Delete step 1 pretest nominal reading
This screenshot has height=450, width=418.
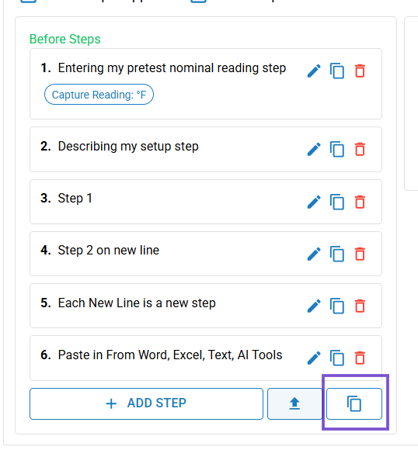click(360, 71)
